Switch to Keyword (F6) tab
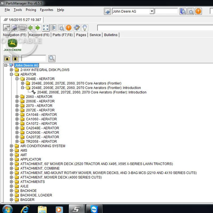Screen dimensions: 213x213 click(39, 35)
